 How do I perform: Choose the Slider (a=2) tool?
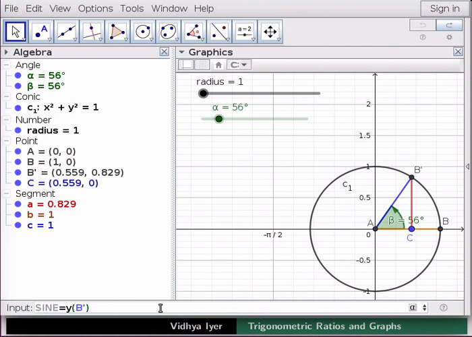[244, 31]
